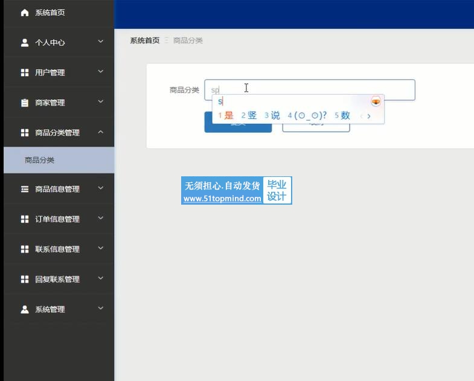Choose IME candidate 1 是
The image size is (474, 381).
point(226,115)
